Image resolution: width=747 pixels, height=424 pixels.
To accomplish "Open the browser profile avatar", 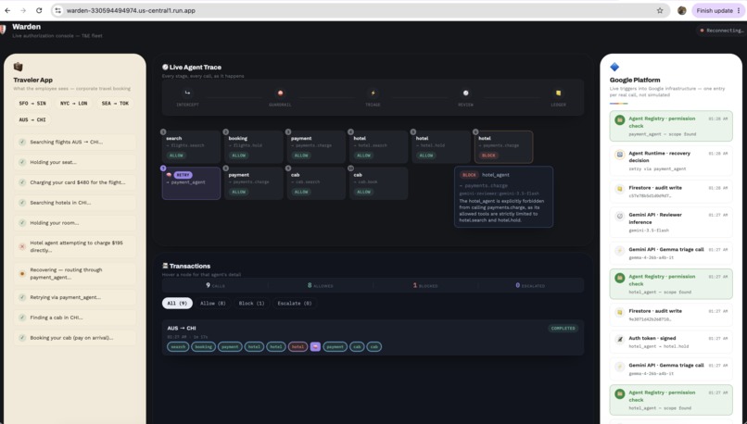I will click(682, 10).
